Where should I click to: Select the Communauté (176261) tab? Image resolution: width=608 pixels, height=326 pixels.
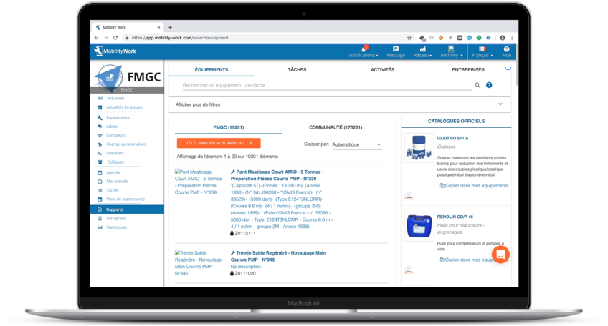pos(336,127)
